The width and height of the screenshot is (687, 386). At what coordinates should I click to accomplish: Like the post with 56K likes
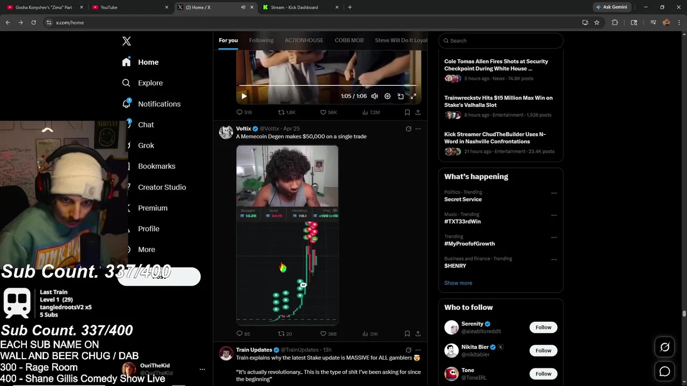[x=328, y=113]
